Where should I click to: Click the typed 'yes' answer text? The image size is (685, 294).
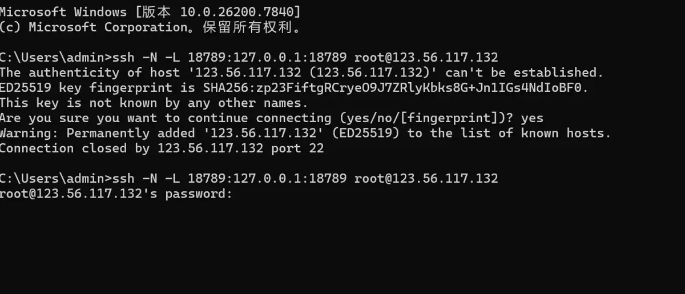pyautogui.click(x=532, y=118)
